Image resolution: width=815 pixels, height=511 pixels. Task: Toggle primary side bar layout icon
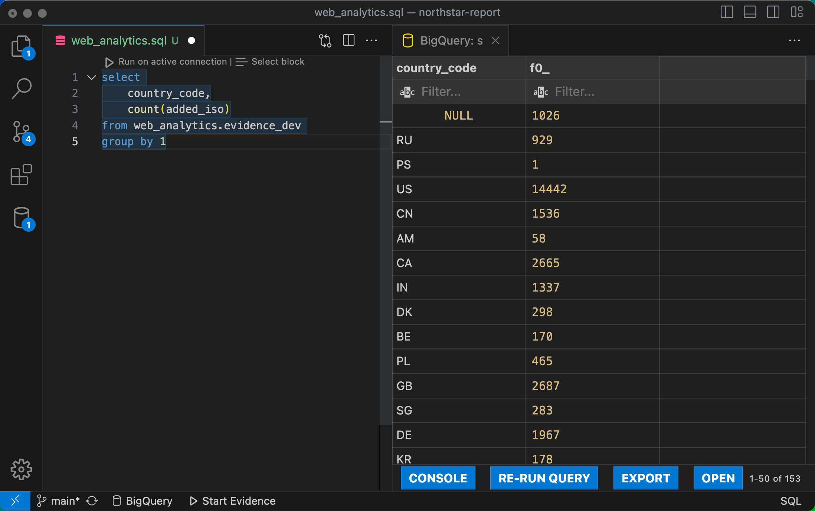(x=727, y=12)
